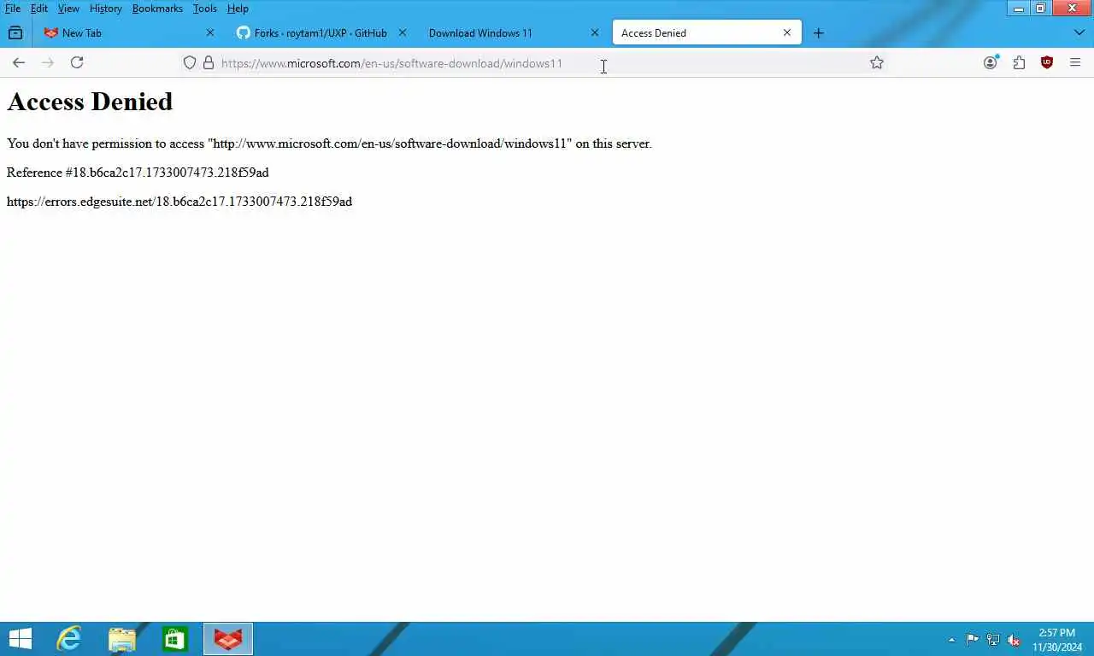Expand the list all tabs chevron
Image resolution: width=1094 pixels, height=656 pixels.
click(1079, 33)
